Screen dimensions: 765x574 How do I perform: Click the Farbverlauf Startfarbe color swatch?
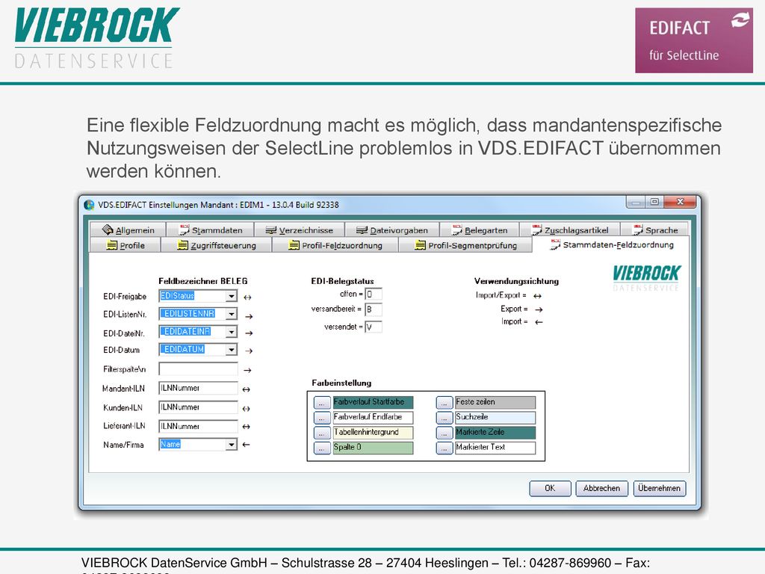click(x=373, y=402)
